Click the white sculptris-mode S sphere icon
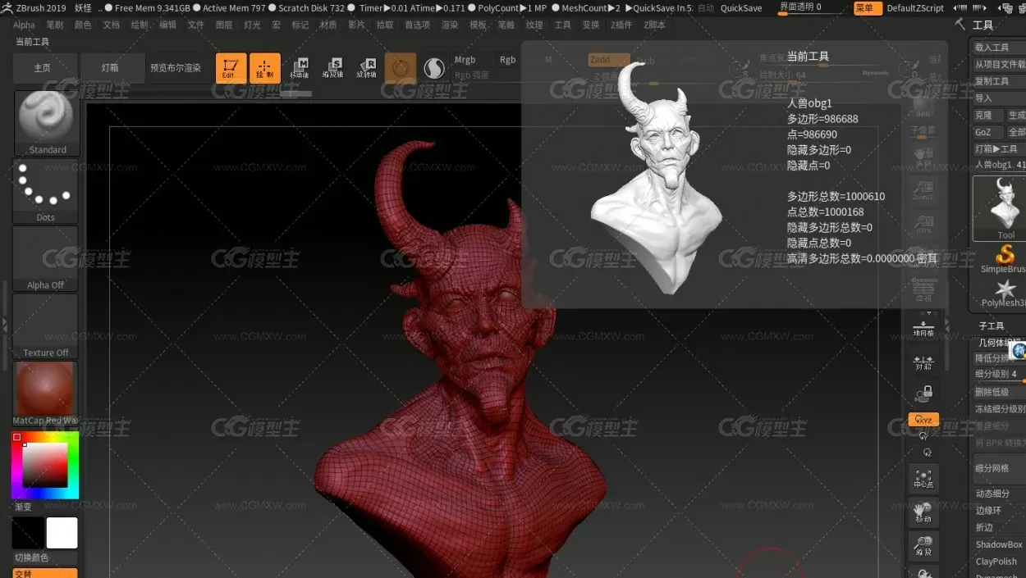The width and height of the screenshot is (1026, 578). 434,68
